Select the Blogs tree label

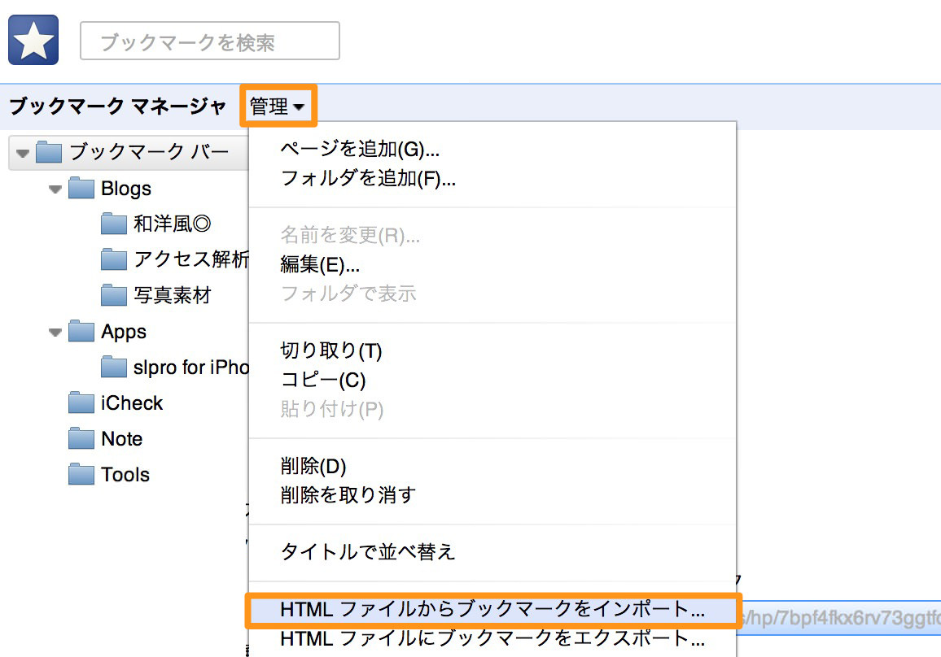pos(126,189)
